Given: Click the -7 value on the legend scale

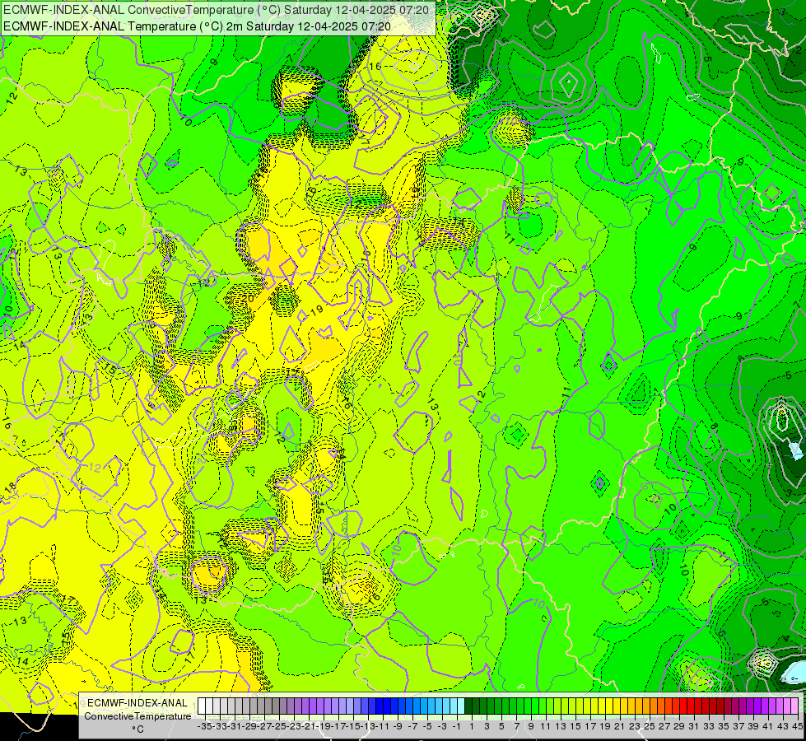Looking at the screenshot, I should (x=412, y=726).
